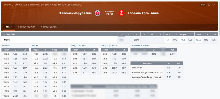Choose under 1.61 for total 161.5
The width and height of the screenshot is (220, 99).
coord(25,91)
